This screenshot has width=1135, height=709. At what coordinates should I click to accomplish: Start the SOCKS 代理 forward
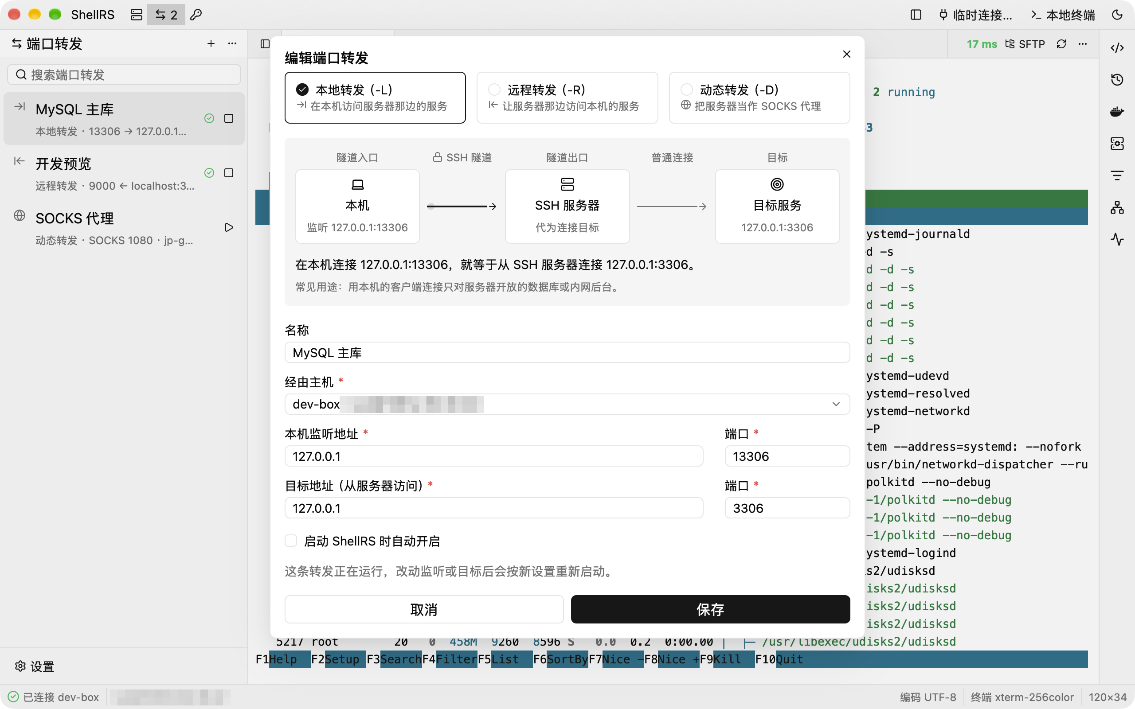point(229,227)
